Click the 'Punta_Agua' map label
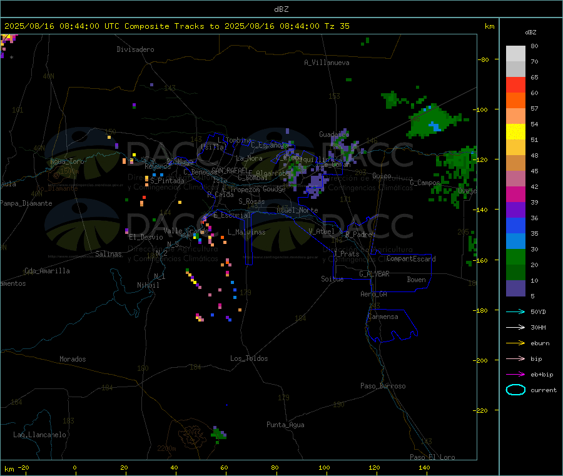The height and width of the screenshot is (476, 563). (x=285, y=425)
